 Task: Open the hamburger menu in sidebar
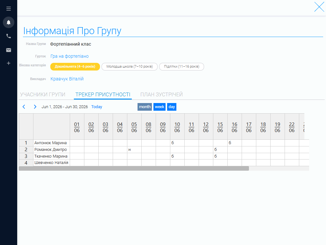9,9
